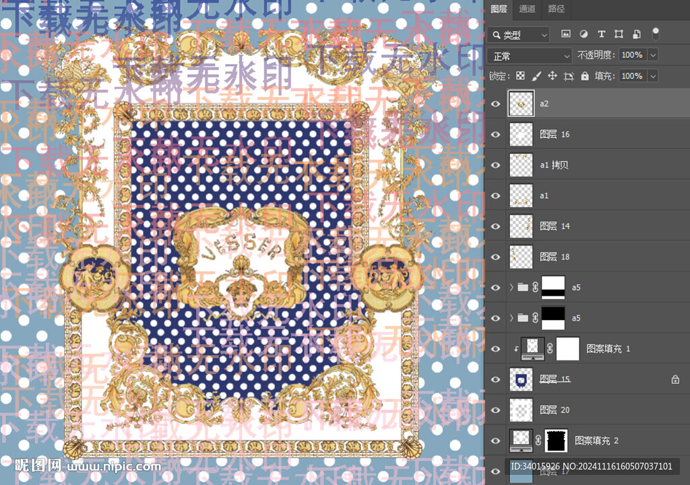The width and height of the screenshot is (690, 485).
Task: Open the 填充 slider dropdown arrow
Action: point(653,76)
